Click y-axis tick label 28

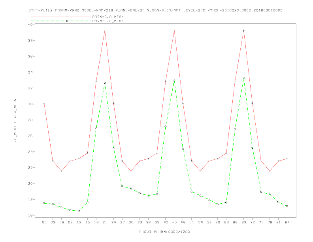point(30,120)
